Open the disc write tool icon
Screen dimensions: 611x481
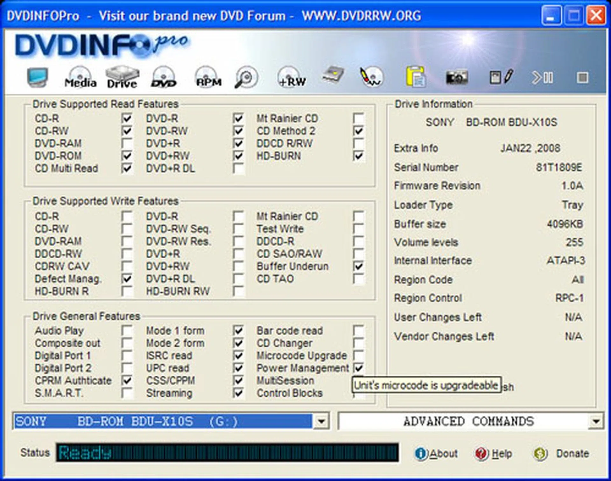tap(370, 76)
